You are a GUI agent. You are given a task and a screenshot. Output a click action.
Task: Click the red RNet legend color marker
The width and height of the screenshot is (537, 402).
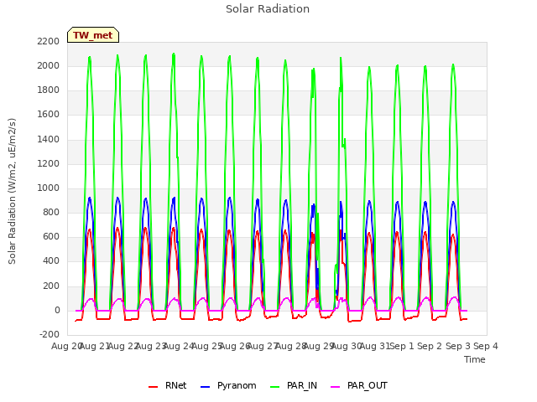(x=153, y=387)
